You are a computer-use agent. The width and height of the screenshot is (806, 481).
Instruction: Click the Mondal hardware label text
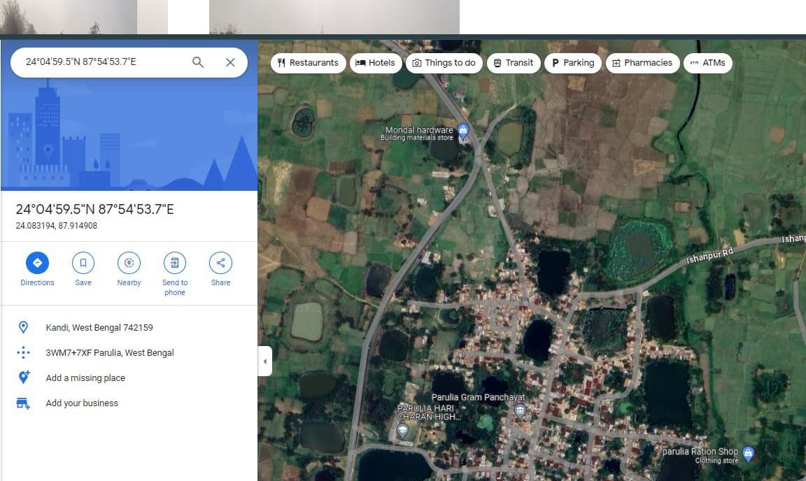coord(419,130)
